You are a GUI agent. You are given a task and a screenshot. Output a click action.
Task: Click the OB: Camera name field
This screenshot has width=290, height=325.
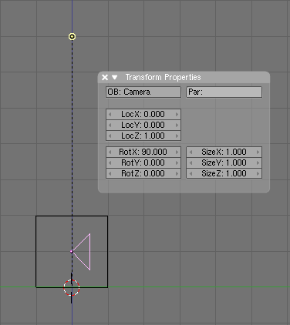pyautogui.click(x=143, y=92)
